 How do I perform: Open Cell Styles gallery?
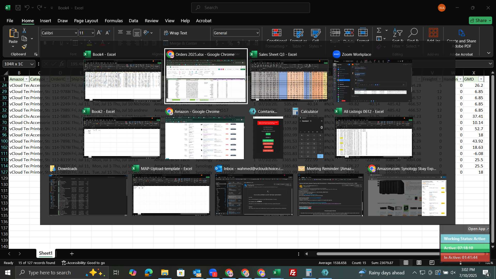point(315,38)
